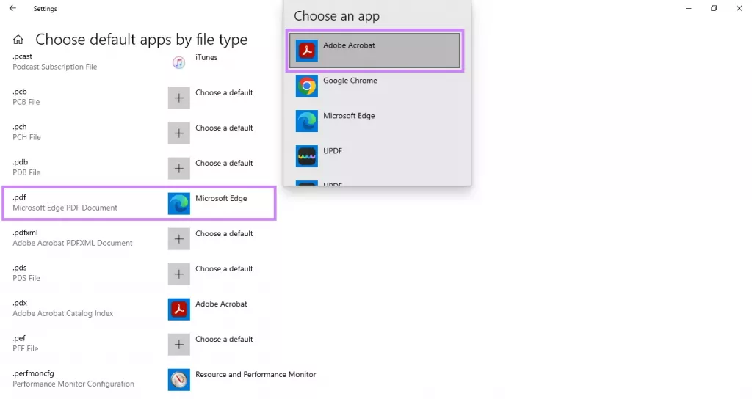The height and width of the screenshot is (399, 752).
Task: Click 'Choose a default' for .pdfxml
Action: 224,233
